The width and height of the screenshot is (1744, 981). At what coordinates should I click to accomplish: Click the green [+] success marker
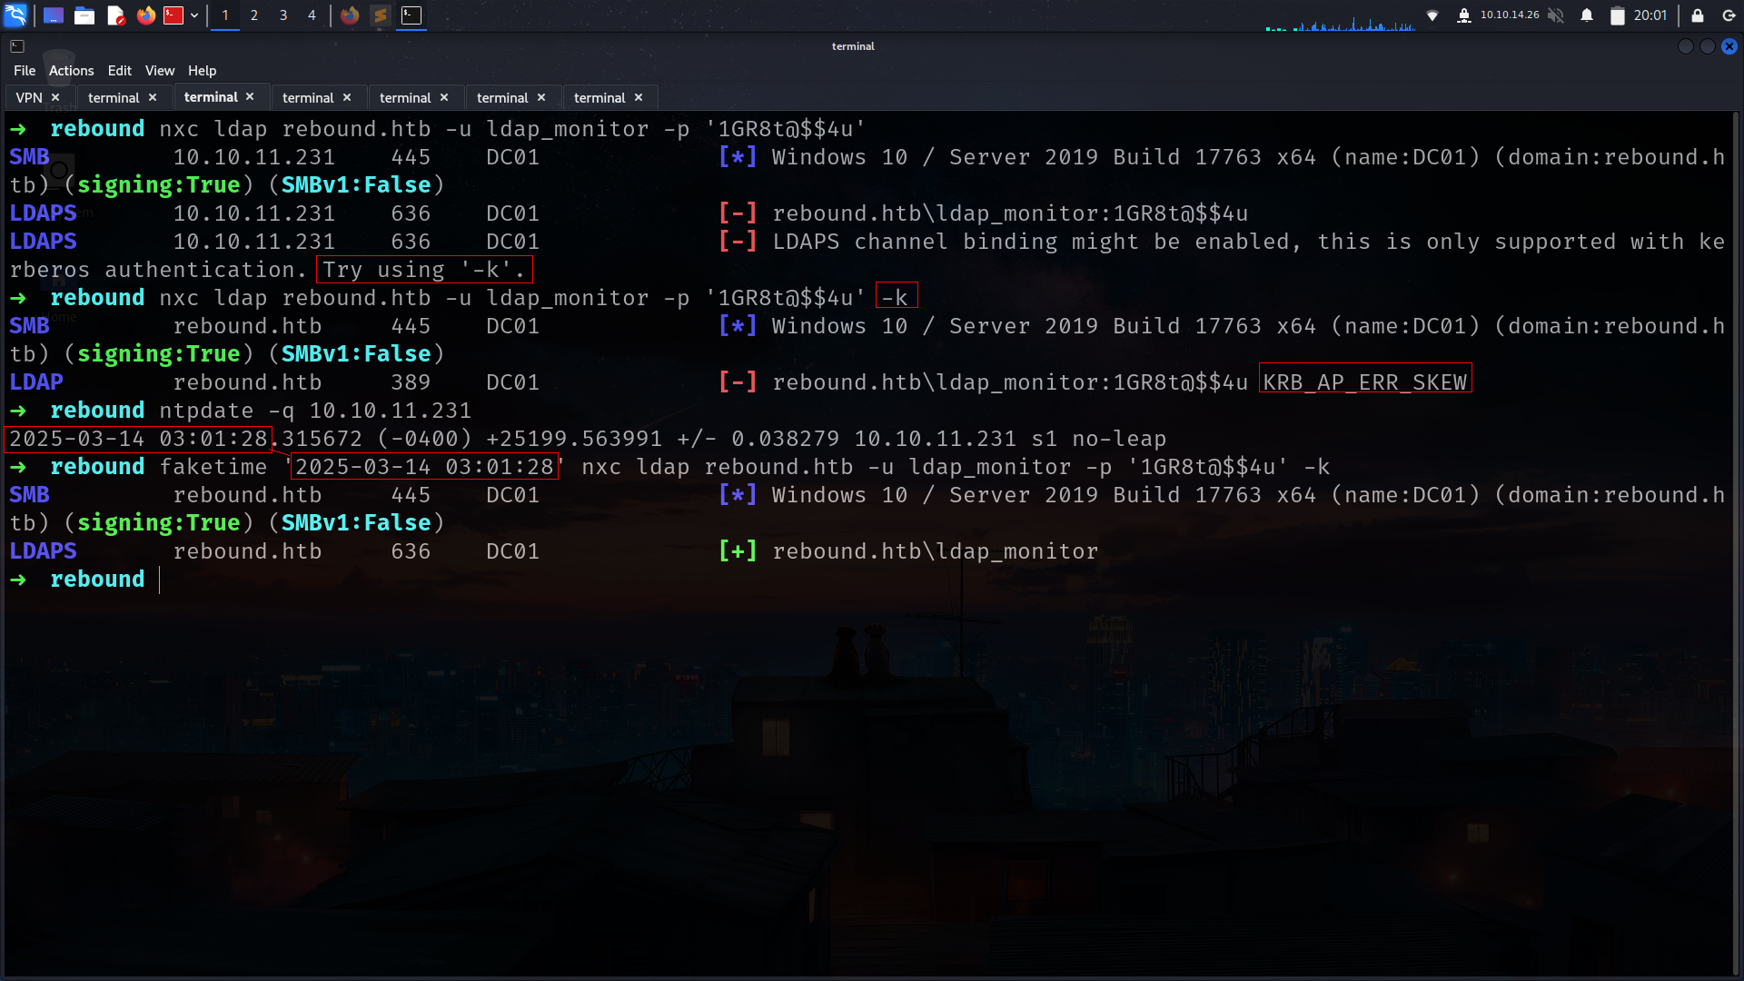pos(738,551)
